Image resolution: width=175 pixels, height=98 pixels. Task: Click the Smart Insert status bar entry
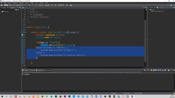tap(127, 93)
